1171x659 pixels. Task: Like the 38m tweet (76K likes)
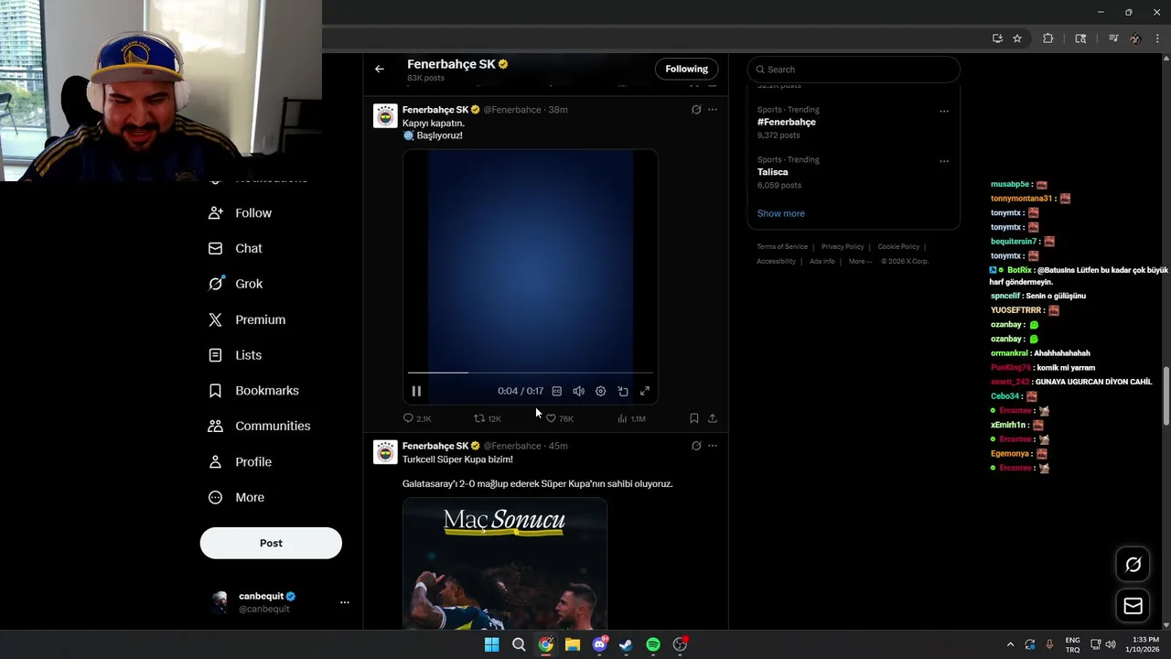[x=559, y=418]
